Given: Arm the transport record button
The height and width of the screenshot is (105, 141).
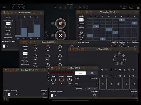Looking at the screenshot, I should (24, 7).
